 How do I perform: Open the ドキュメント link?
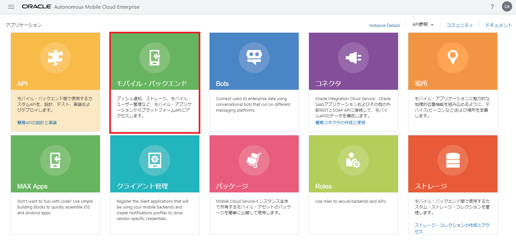point(499,25)
